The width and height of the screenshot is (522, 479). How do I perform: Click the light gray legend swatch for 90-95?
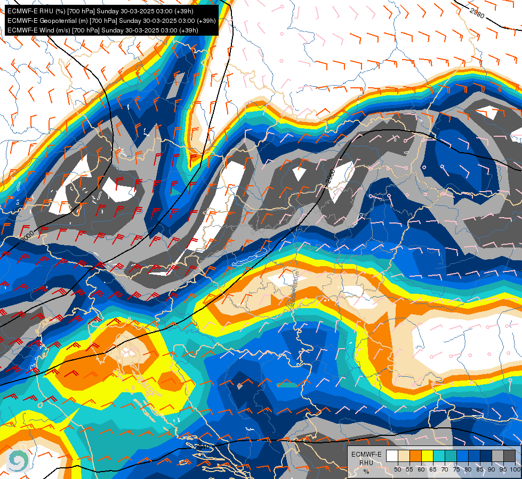(498, 456)
